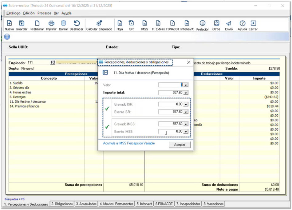Open the Exento ISR dropdown arrow
Viewport: 292px width, 210px height.
(x=186, y=112)
